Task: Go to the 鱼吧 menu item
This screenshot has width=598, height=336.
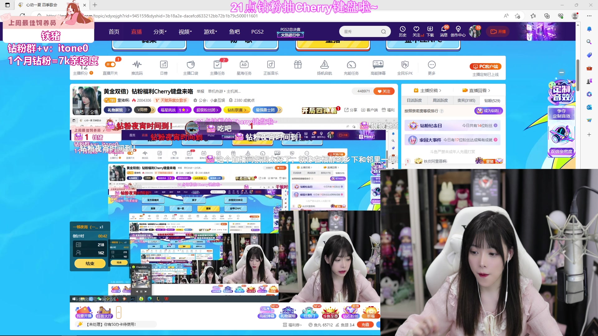Action: [x=235, y=31]
